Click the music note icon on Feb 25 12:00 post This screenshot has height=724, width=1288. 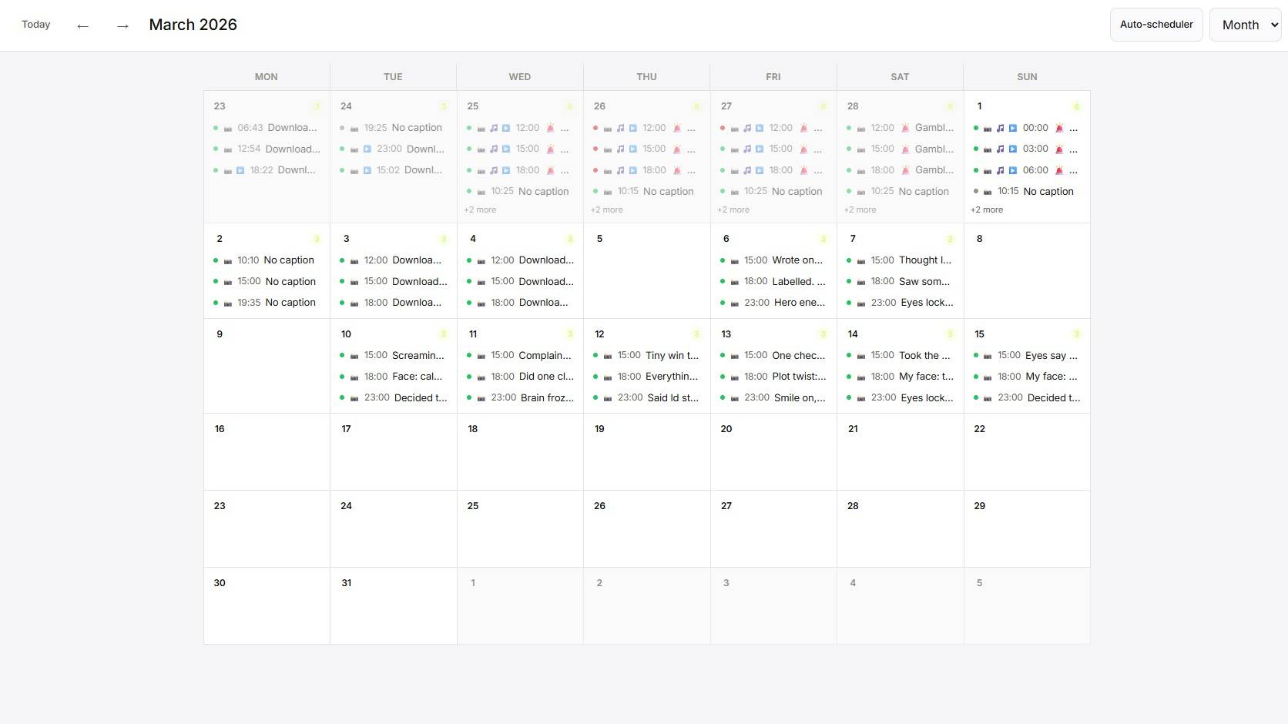click(x=494, y=128)
